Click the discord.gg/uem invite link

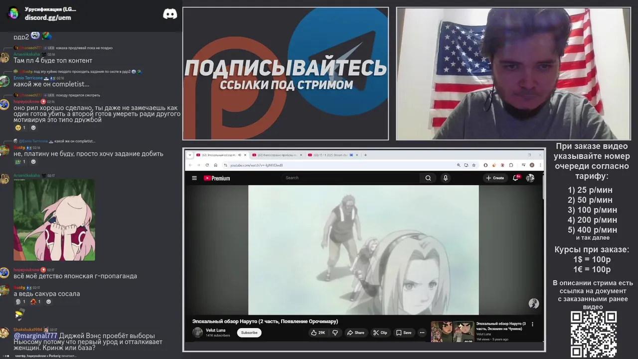click(48, 17)
